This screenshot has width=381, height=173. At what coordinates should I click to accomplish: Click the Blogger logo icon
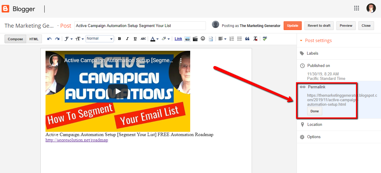tap(5, 9)
